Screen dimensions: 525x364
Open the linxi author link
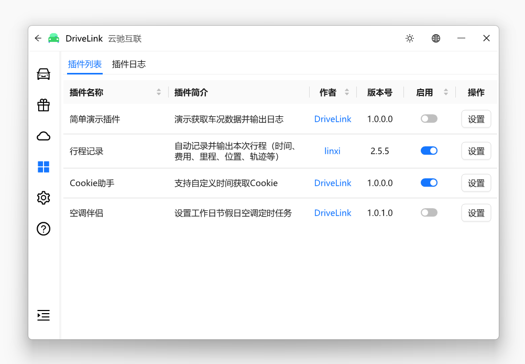click(x=332, y=151)
